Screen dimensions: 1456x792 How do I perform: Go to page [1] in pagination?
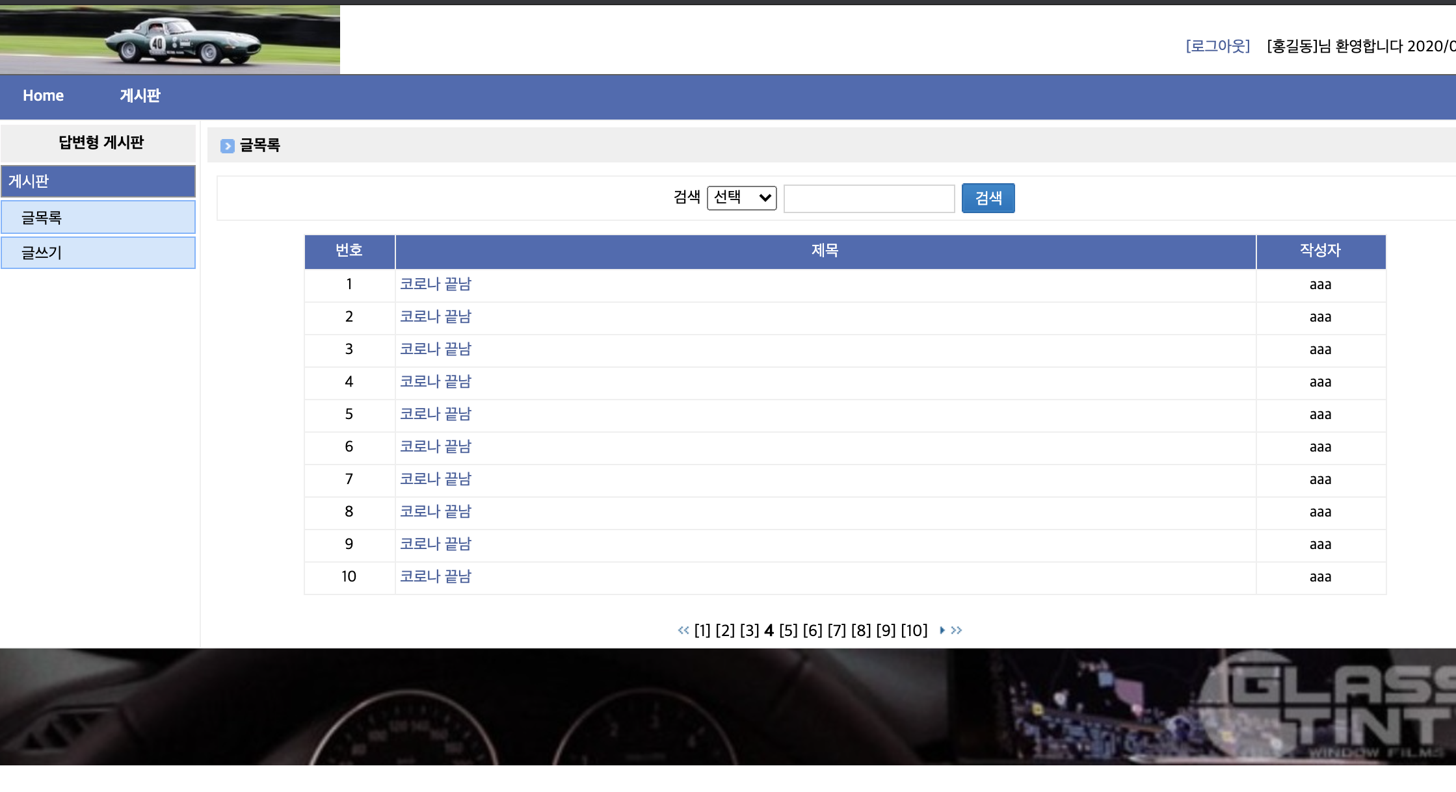[x=702, y=630]
